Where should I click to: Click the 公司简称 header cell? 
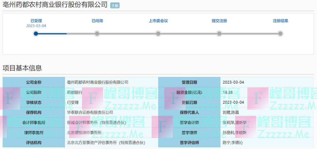(34, 92)
